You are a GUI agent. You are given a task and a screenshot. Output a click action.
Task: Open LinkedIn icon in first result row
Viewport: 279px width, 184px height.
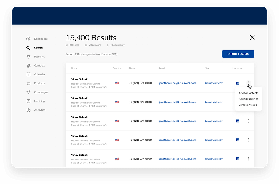click(x=238, y=83)
